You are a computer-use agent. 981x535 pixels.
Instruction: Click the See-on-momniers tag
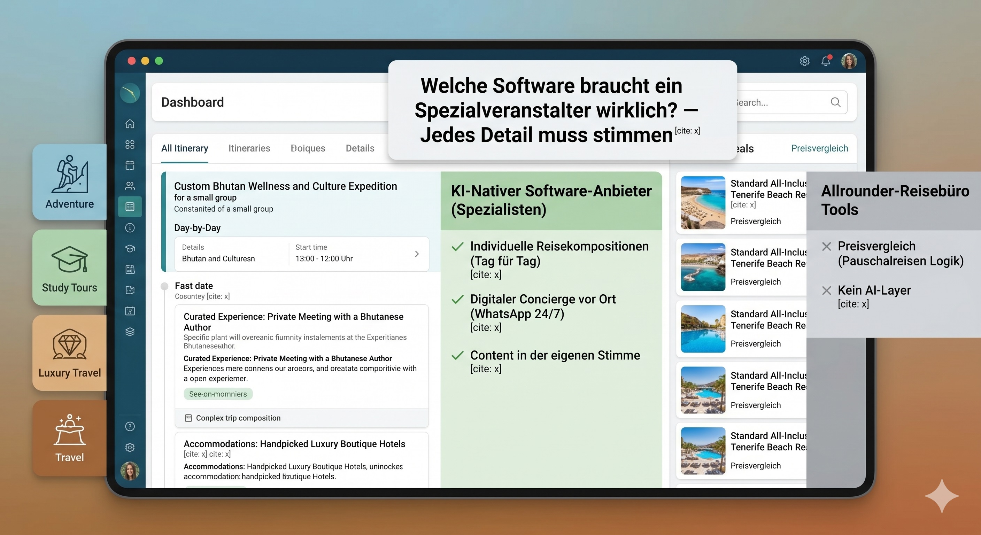click(218, 394)
